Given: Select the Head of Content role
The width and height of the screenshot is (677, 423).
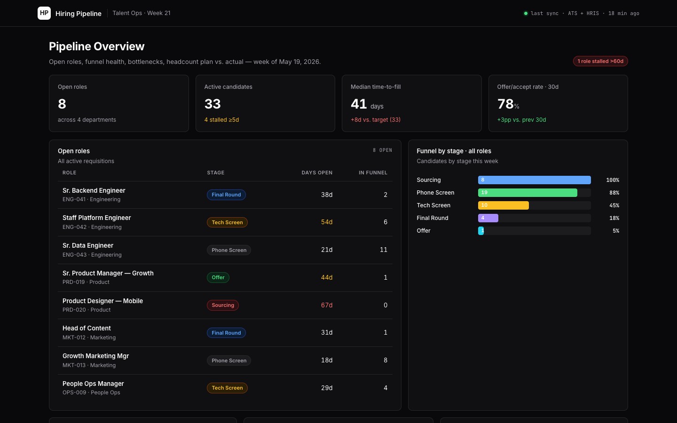Looking at the screenshot, I should coord(87,328).
